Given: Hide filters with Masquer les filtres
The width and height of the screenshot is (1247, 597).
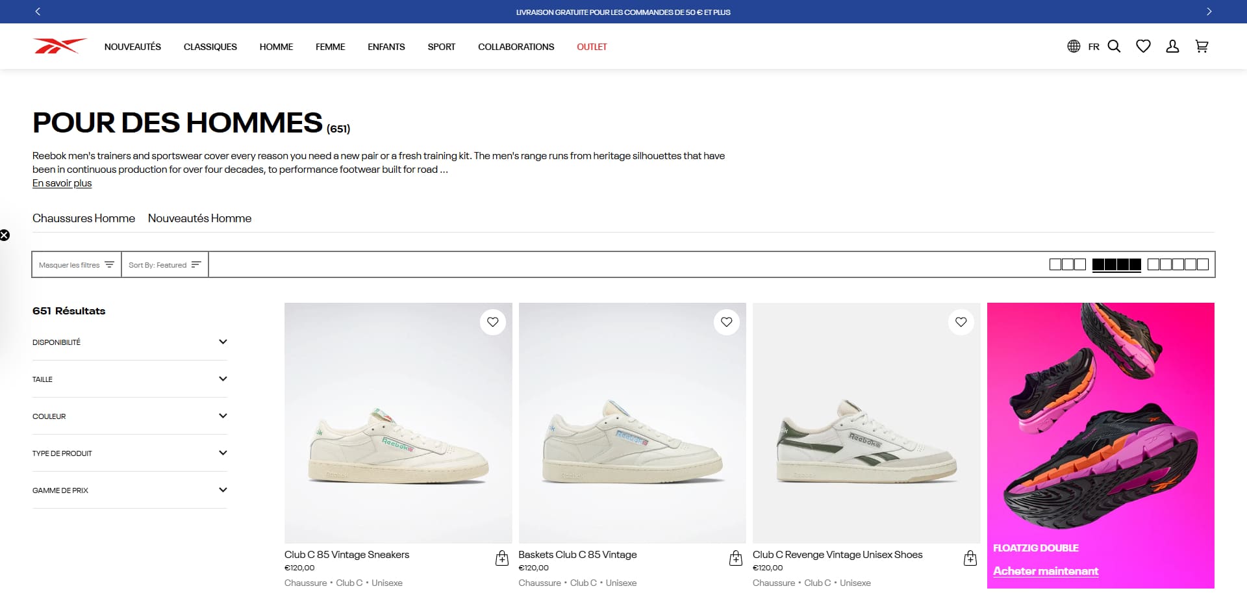Looking at the screenshot, I should click(x=77, y=264).
